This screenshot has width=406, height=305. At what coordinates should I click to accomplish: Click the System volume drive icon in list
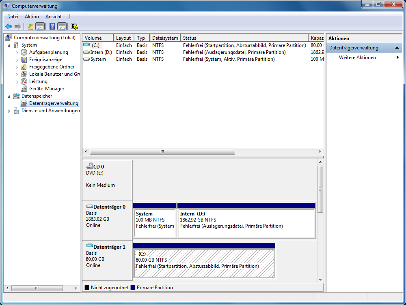86,59
